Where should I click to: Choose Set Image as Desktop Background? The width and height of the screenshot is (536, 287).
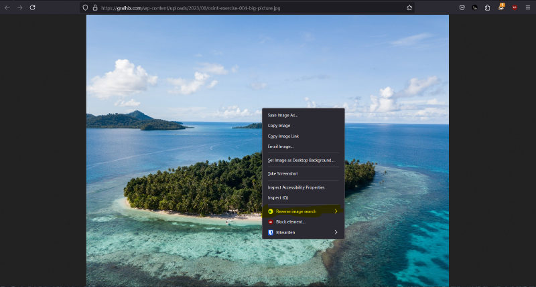click(301, 160)
